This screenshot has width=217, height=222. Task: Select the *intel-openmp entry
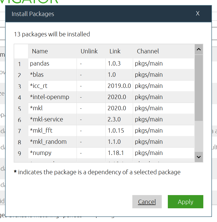pyautogui.click(x=49, y=97)
